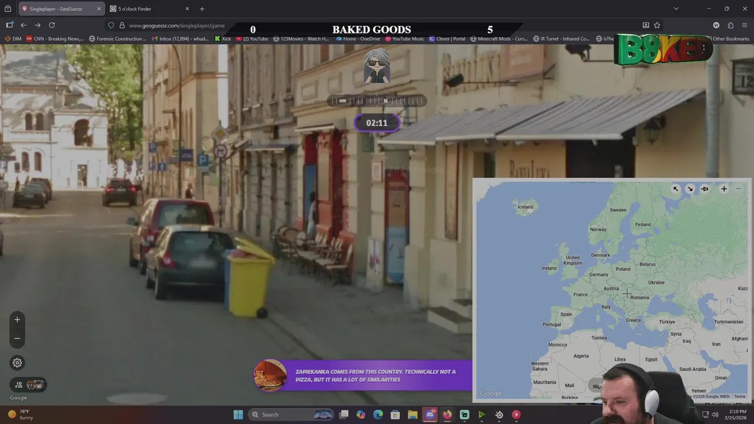Open the YouTube Music bookmark
The image size is (754, 424).
405,39
